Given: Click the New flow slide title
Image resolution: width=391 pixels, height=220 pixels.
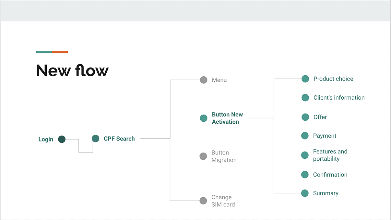Looking at the screenshot, I should (72, 70).
